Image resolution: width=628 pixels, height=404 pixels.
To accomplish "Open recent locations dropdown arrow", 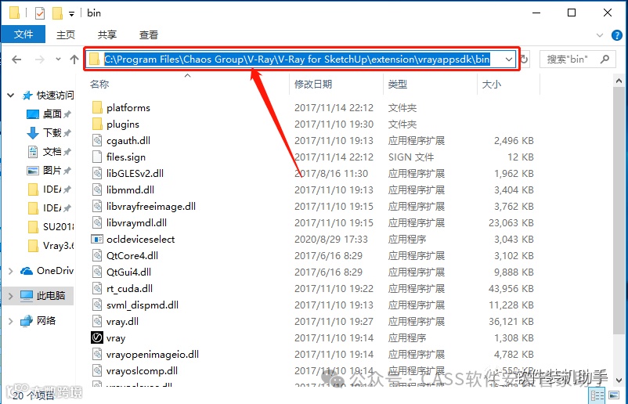I will [58, 60].
